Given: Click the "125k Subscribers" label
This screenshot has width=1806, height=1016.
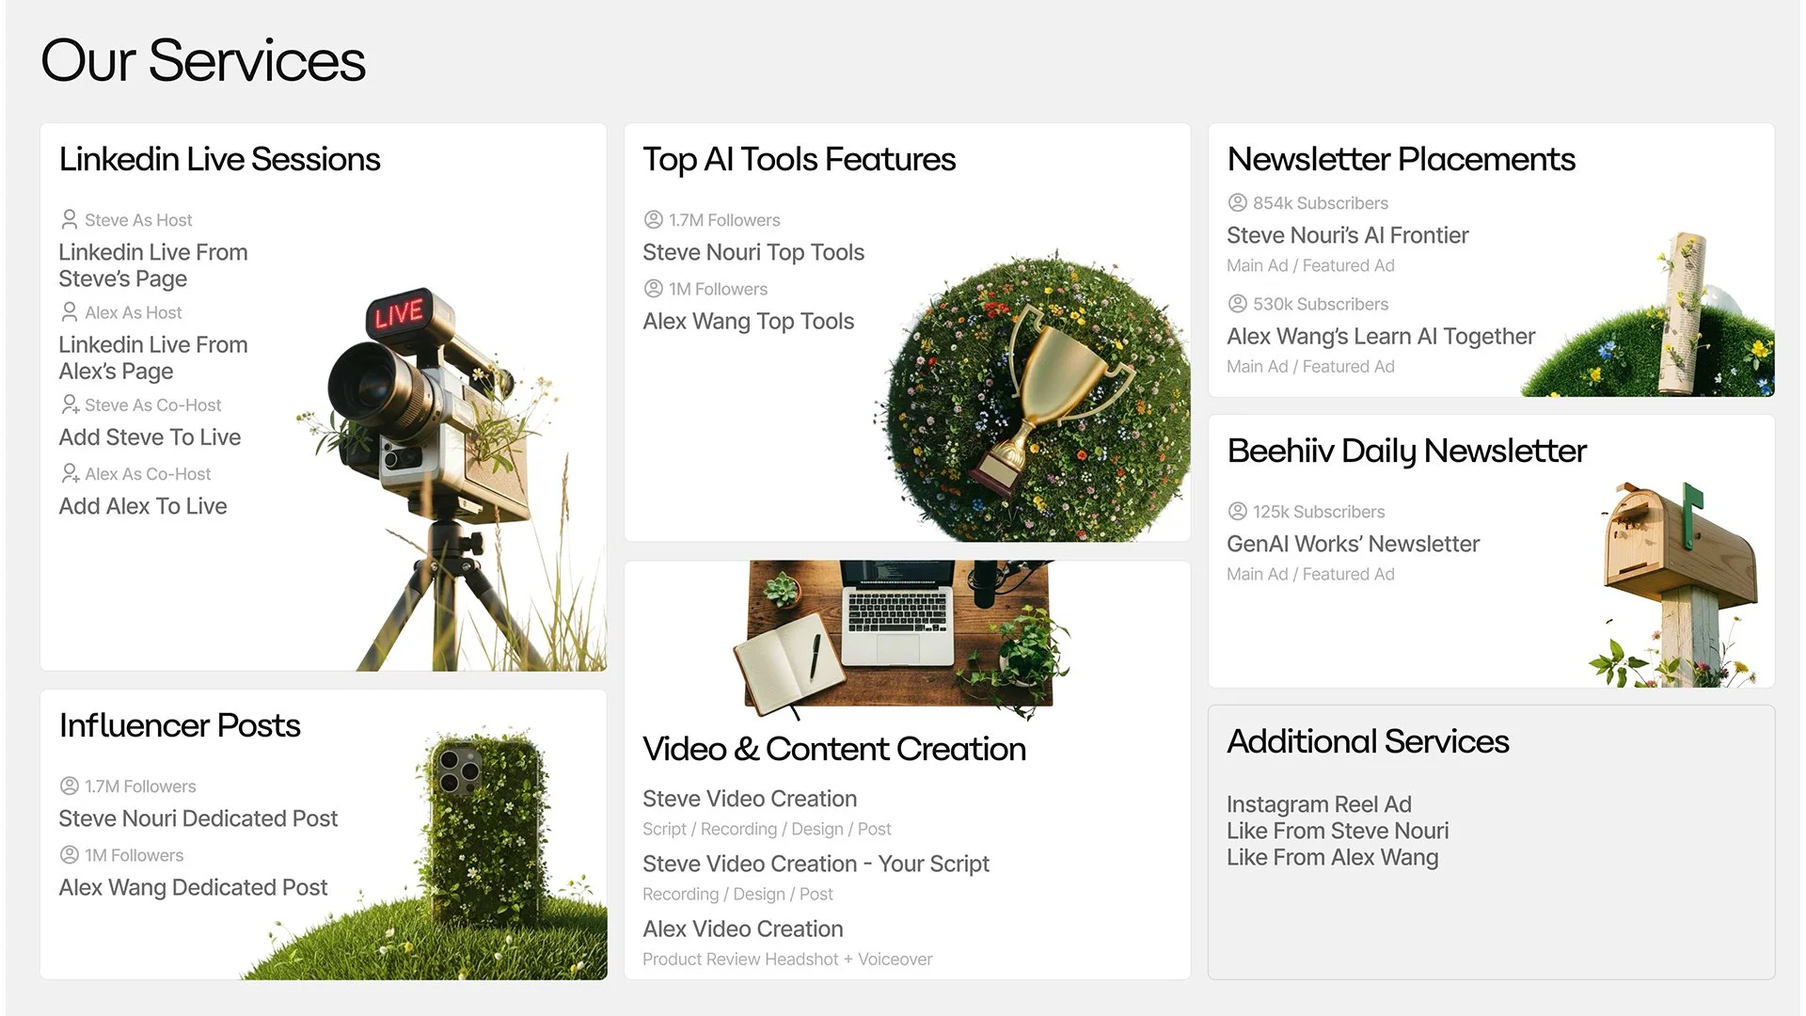Looking at the screenshot, I should point(1319,512).
